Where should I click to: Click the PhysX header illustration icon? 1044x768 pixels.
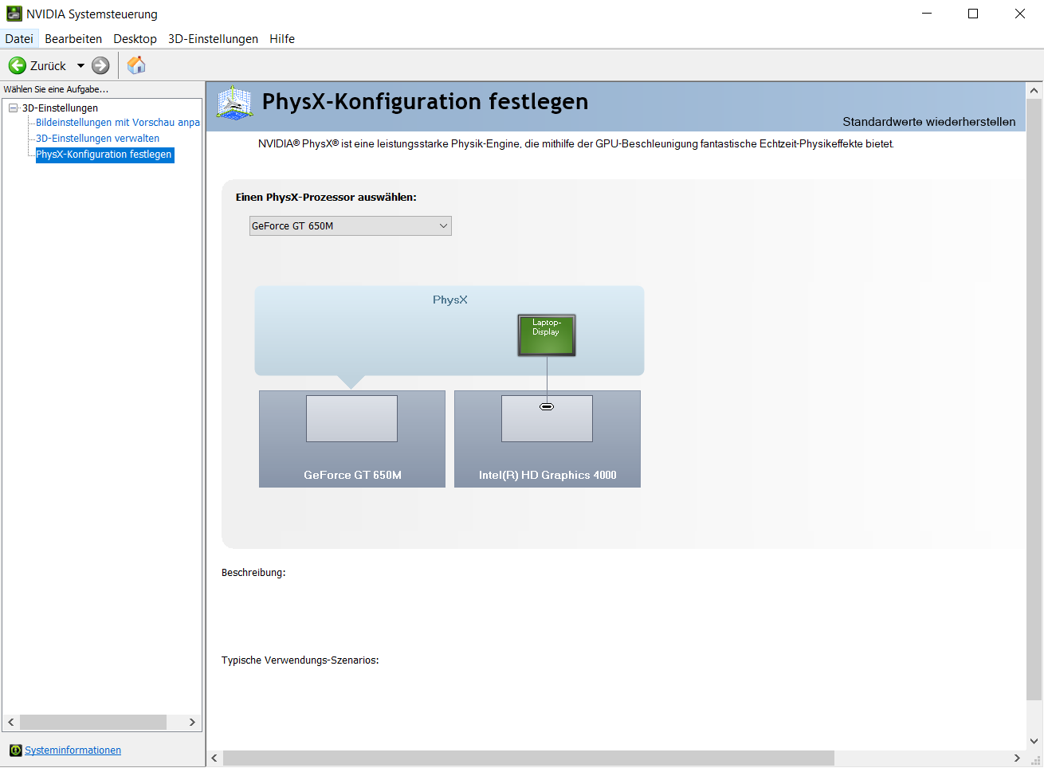234,104
